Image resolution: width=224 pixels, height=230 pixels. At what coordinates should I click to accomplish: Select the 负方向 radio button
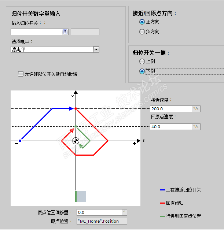(x=142, y=32)
